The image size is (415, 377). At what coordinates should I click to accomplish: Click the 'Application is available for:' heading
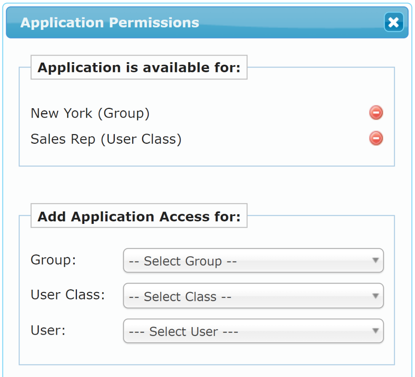[139, 68]
